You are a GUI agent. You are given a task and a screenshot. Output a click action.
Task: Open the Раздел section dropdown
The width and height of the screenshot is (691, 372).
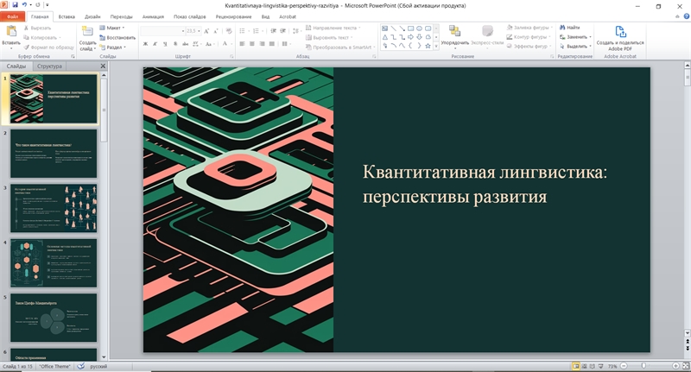[113, 47]
